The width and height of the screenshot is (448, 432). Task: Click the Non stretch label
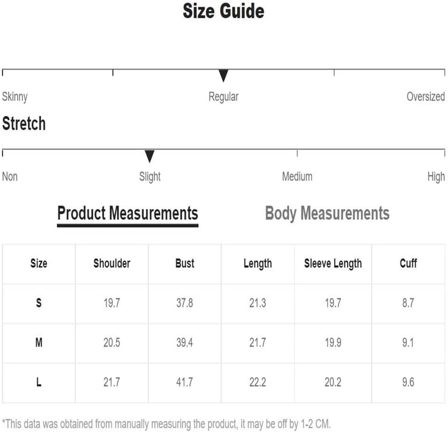click(x=10, y=176)
